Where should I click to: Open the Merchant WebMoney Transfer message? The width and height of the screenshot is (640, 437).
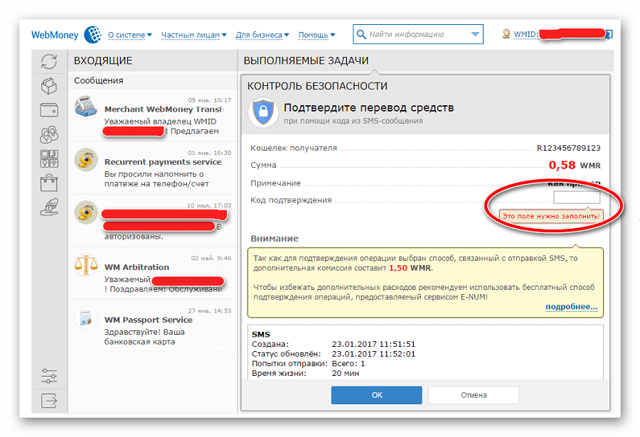153,116
